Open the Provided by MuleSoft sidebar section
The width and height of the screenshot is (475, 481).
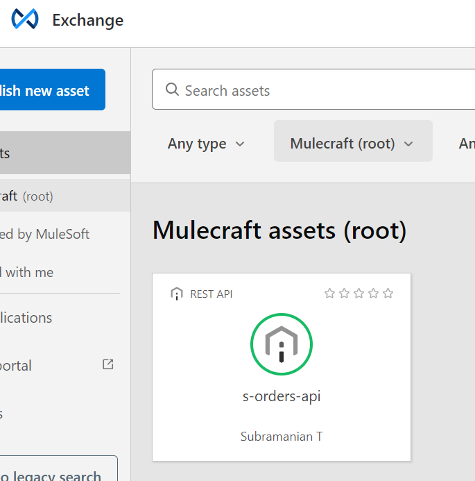pos(44,235)
